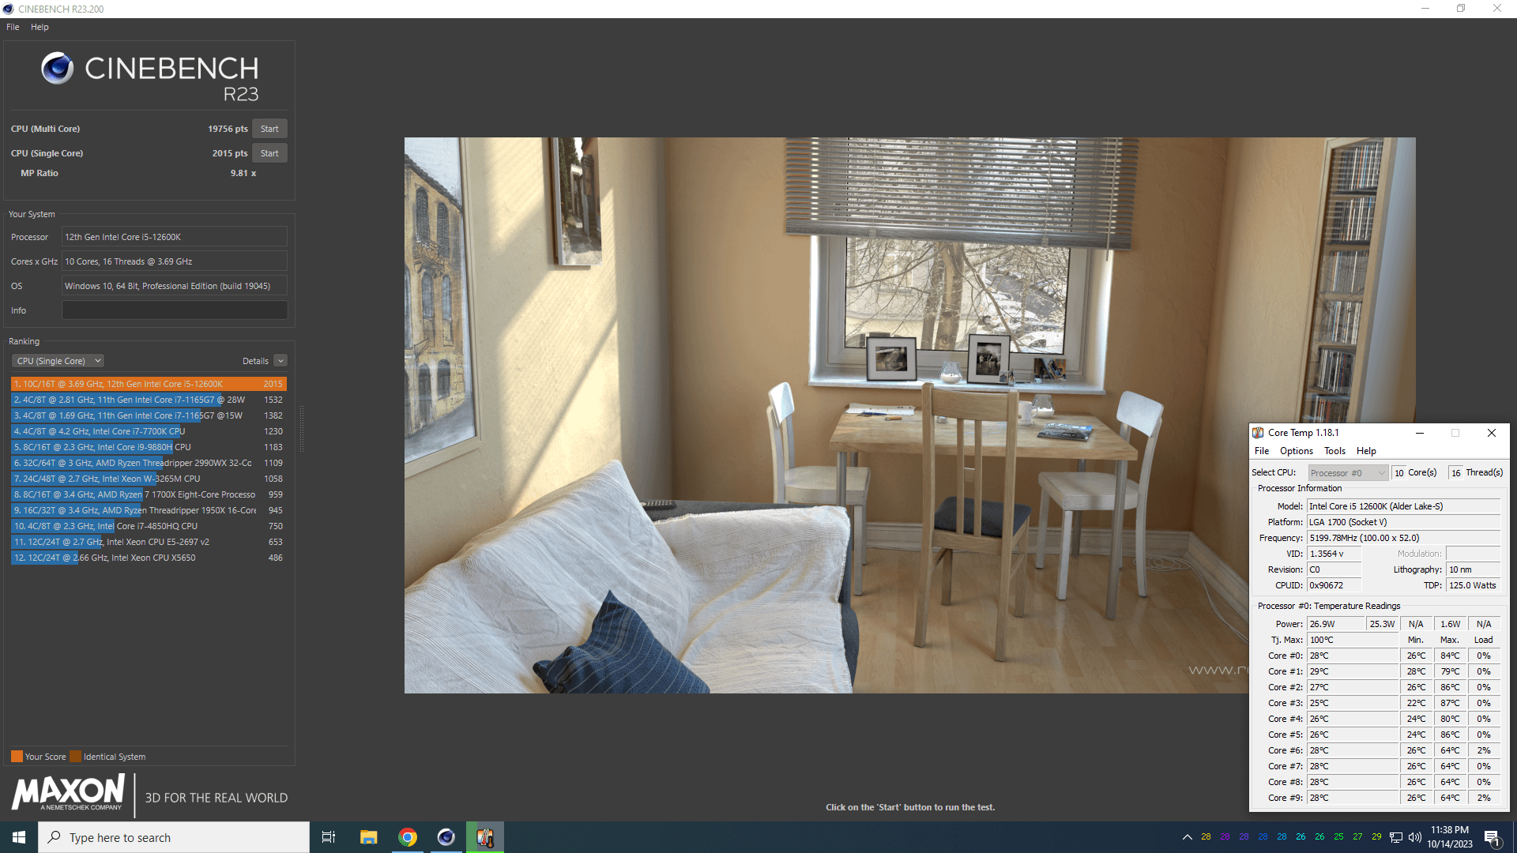Click the OS field showing Windows 10
The width and height of the screenshot is (1517, 853).
coord(175,286)
